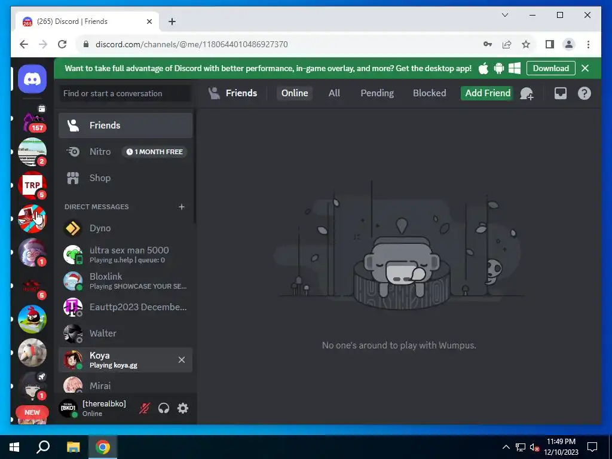Reload the Discord page
This screenshot has height=459, width=612.
point(62,44)
